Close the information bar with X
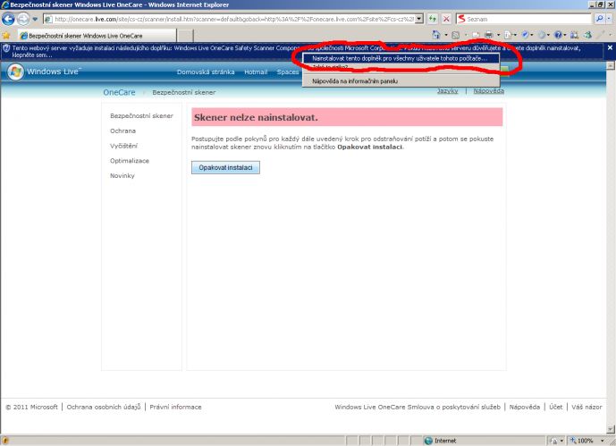This screenshot has height=446, width=616. (x=610, y=47)
